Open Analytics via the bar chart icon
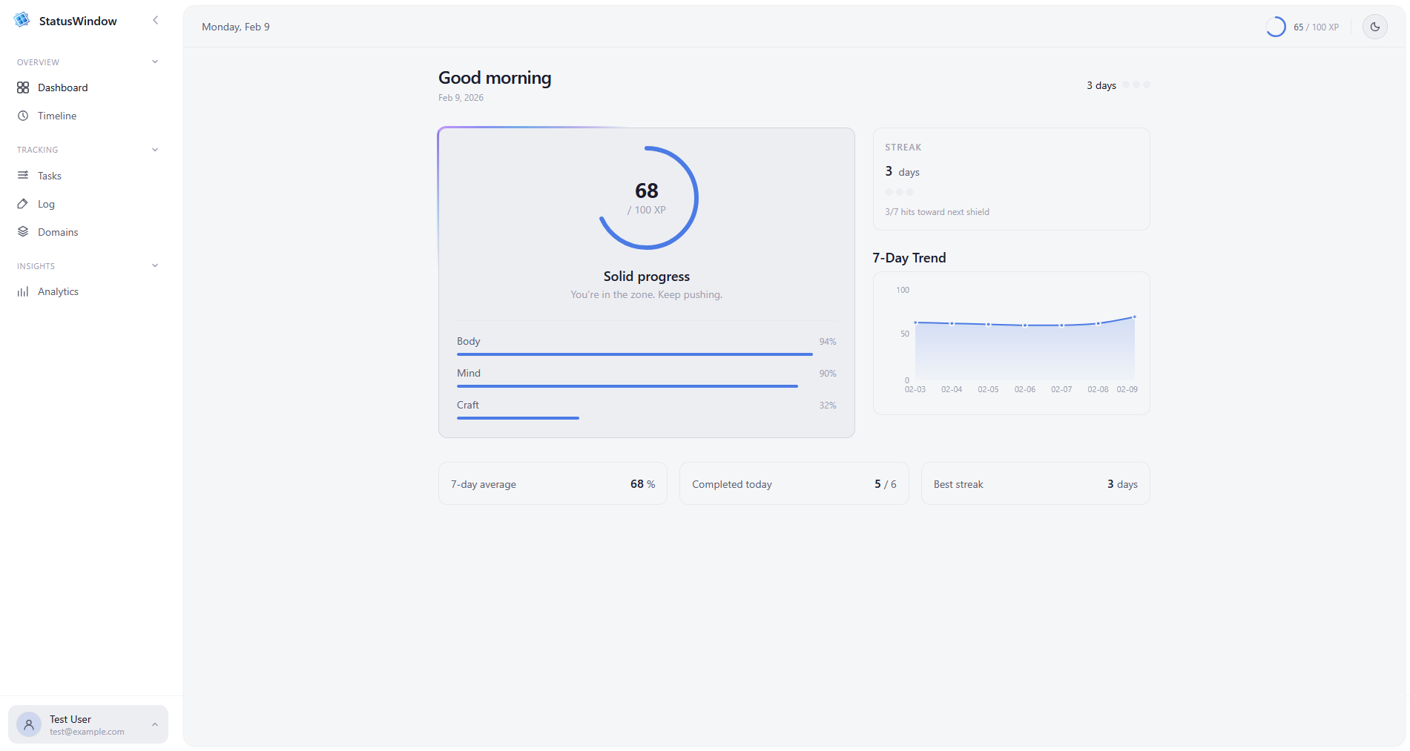Viewport: 1410px width, 751px height. (23, 291)
